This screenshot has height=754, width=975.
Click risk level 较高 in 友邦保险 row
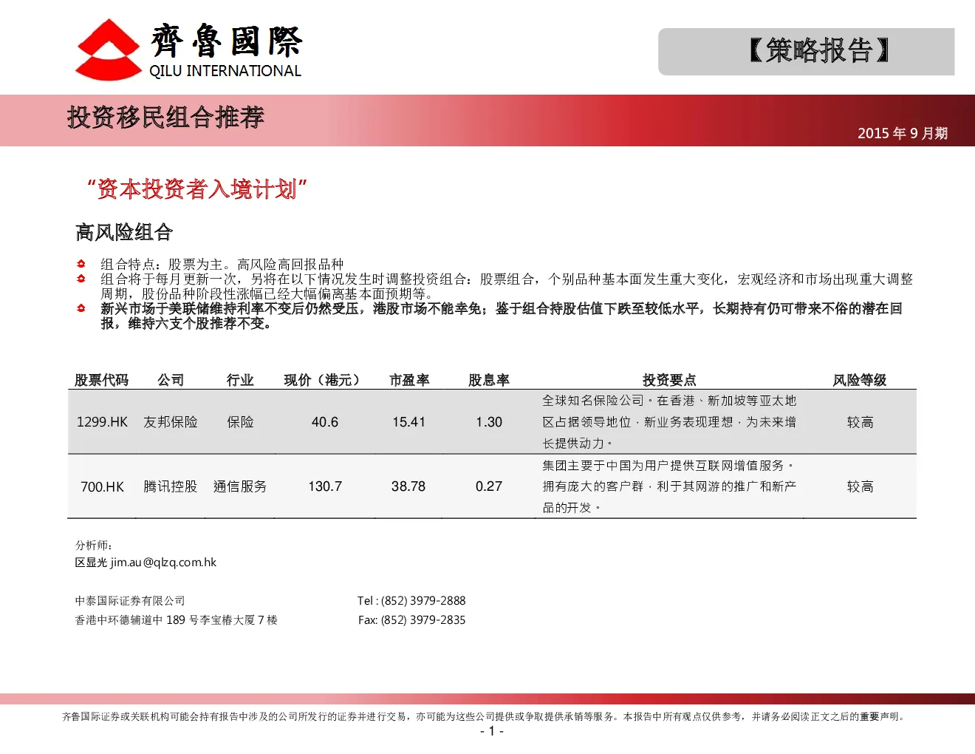point(860,422)
